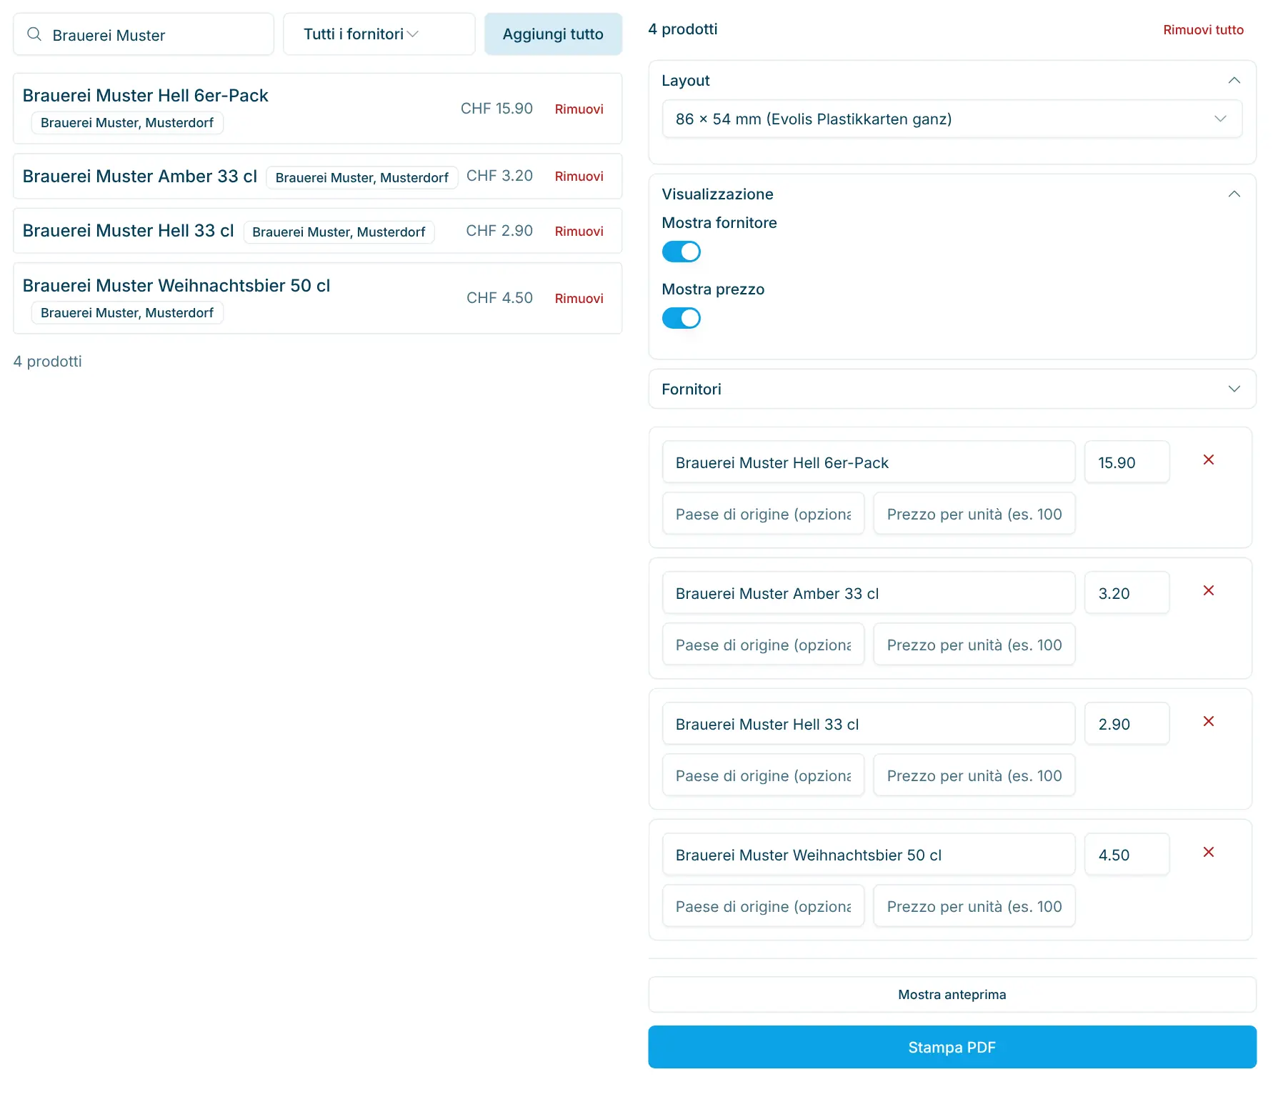
Task: Edit the 15.90 price field
Action: (1127, 462)
